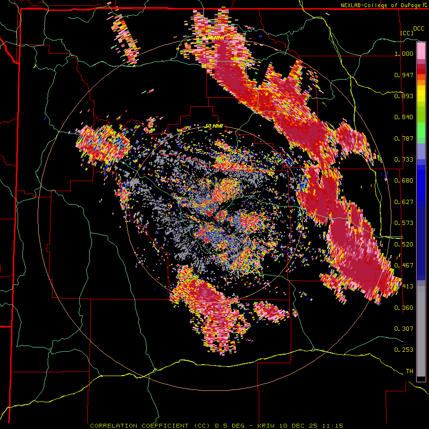The image size is (429, 429).
Task: Click the TH threshold label on the scale
Action: coord(409,371)
